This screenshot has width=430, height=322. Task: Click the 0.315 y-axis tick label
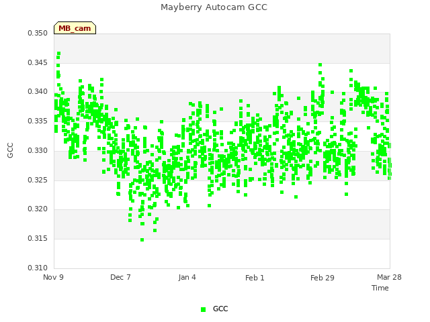pos(38,239)
